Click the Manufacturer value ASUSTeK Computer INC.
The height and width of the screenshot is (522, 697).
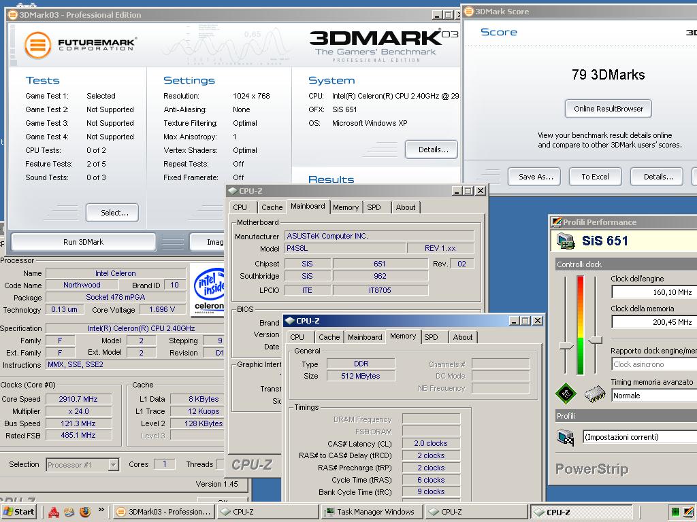pyautogui.click(x=379, y=236)
